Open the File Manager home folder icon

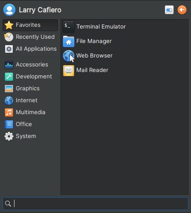tap(69, 41)
